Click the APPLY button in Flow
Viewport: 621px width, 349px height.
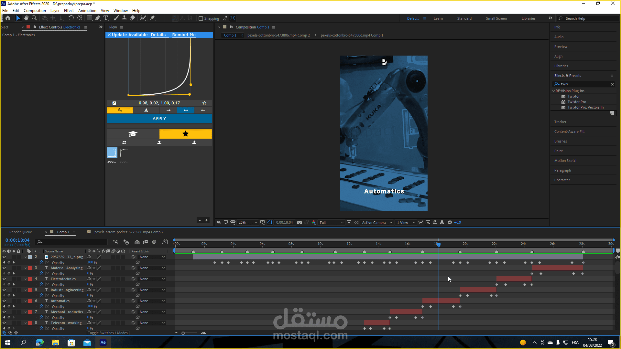click(159, 119)
